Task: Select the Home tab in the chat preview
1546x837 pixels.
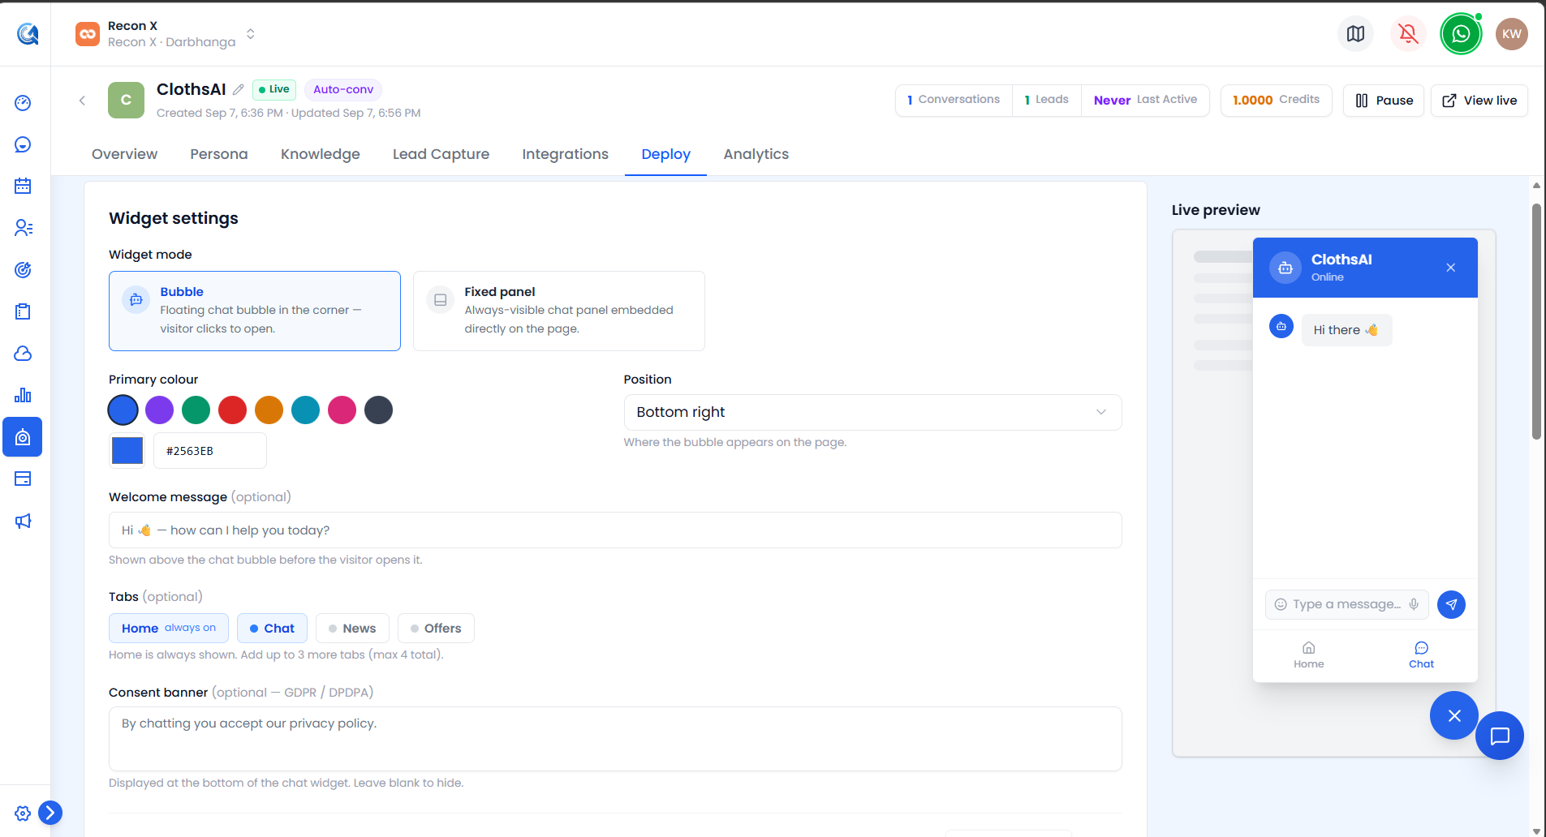Action: pyautogui.click(x=1308, y=655)
